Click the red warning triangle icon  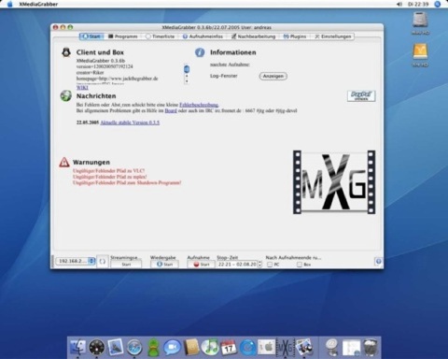click(x=64, y=162)
